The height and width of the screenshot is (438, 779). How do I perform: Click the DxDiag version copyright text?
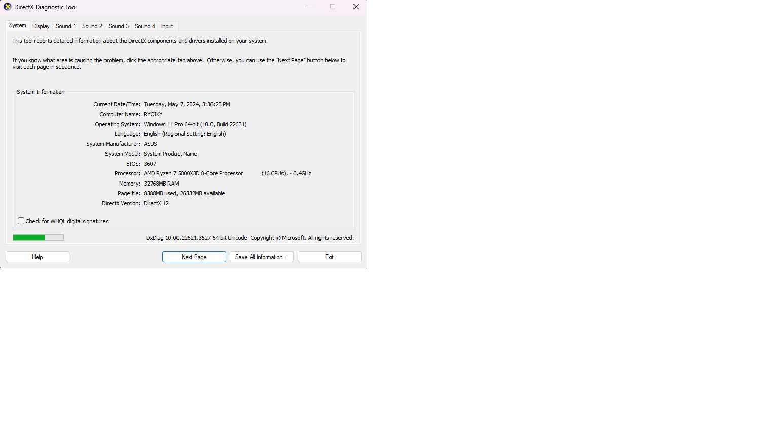tap(250, 238)
